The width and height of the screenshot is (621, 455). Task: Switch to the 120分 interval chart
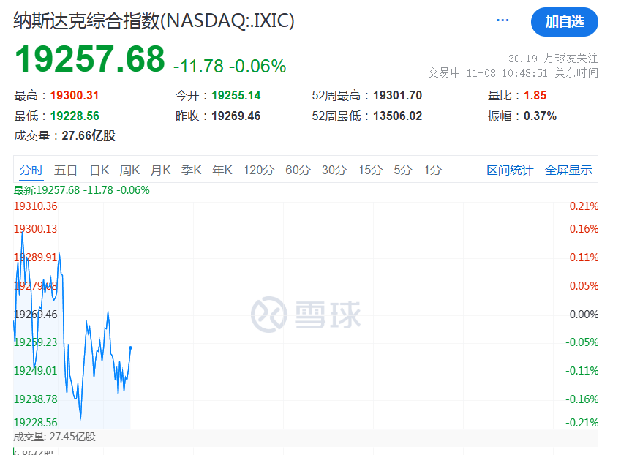click(x=257, y=169)
